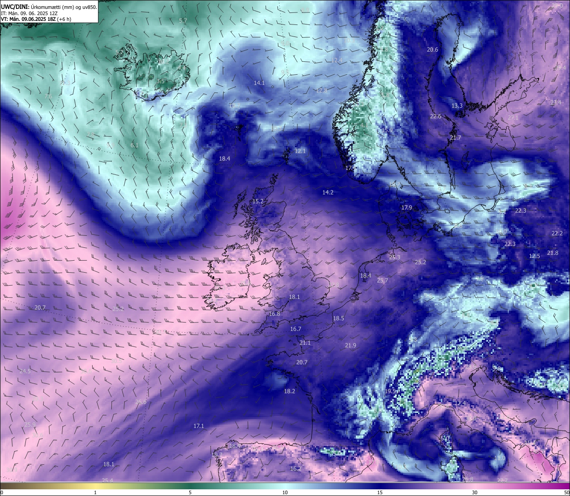Viewport: 570px width, 496px height.
Task: Click the 26.6 value on the map
Action: (141, 402)
